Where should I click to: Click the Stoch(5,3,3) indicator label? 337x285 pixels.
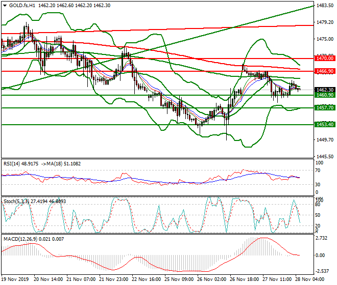[x=16, y=201]
